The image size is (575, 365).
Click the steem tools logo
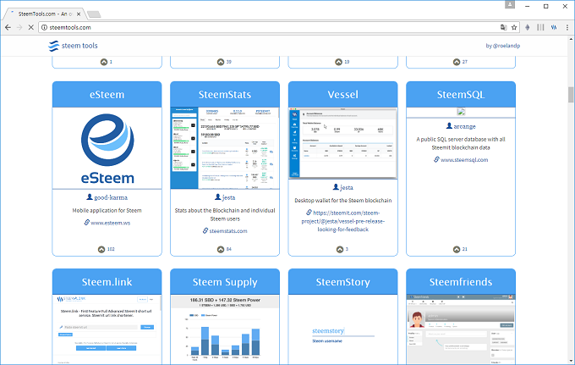pyautogui.click(x=73, y=46)
